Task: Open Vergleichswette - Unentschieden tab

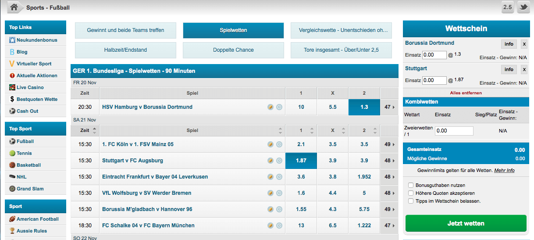Action: tap(341, 30)
